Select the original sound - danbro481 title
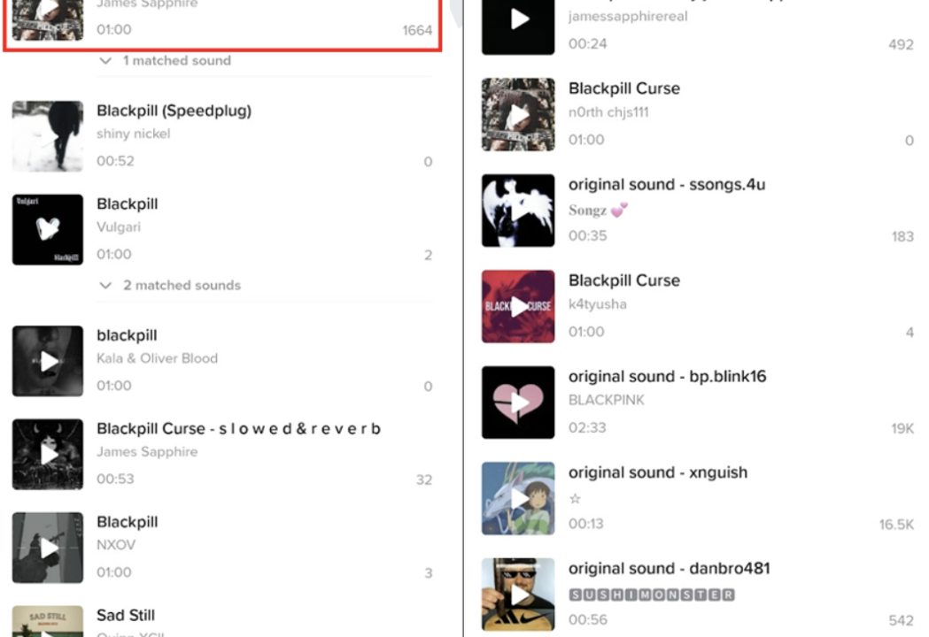 coord(669,568)
